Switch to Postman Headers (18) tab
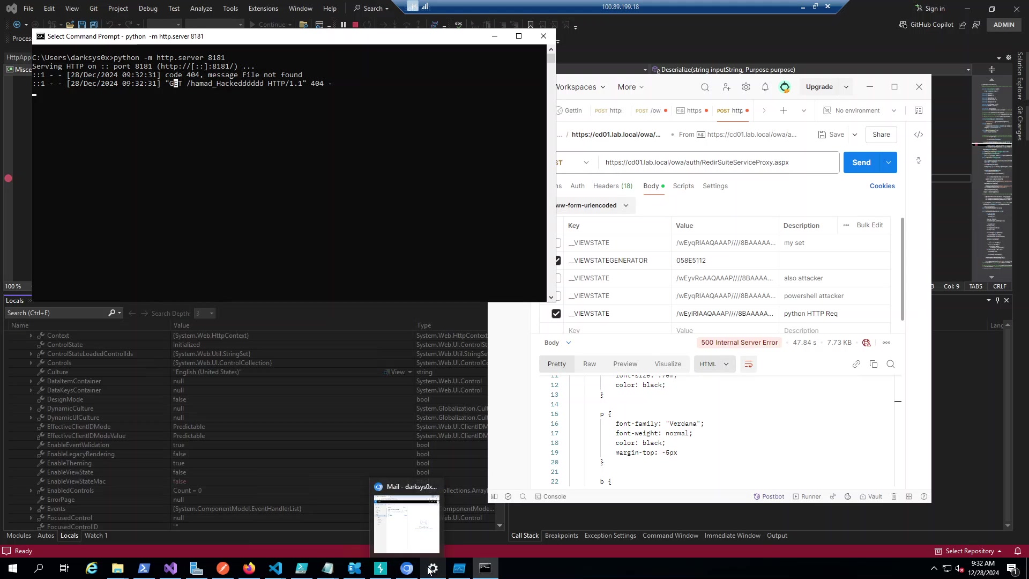1029x579 pixels. point(613,186)
